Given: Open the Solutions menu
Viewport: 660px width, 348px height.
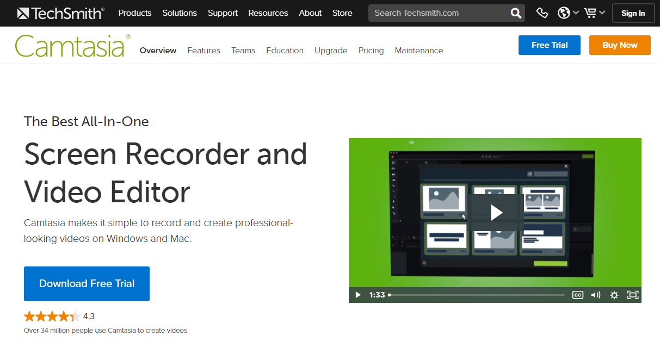Looking at the screenshot, I should coord(180,13).
